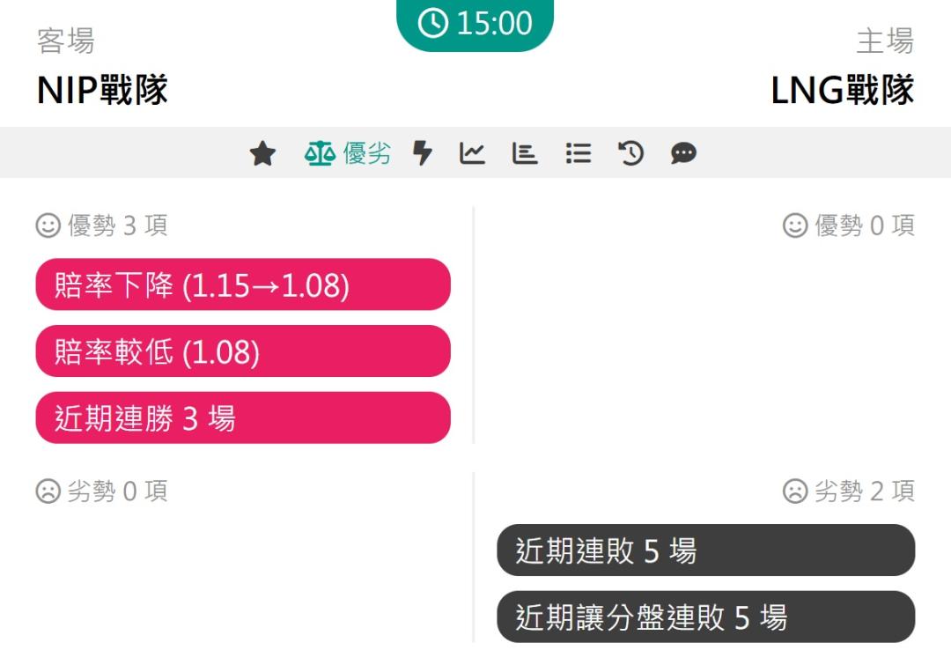This screenshot has width=951, height=650.
Task: Open the history clock icon
Action: click(x=630, y=153)
